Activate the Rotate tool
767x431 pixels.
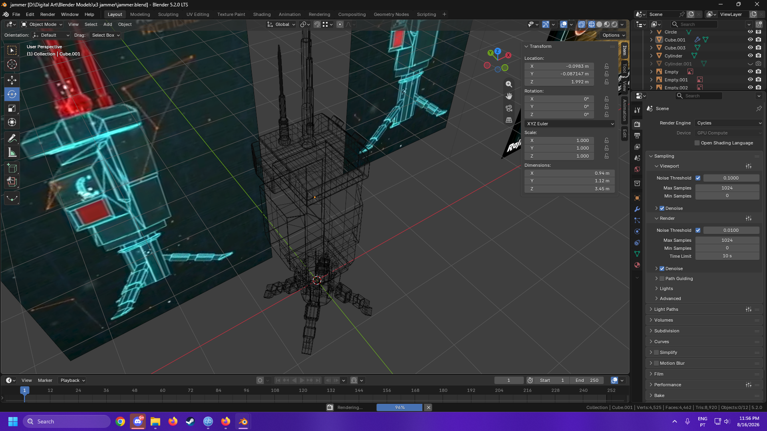(12, 94)
